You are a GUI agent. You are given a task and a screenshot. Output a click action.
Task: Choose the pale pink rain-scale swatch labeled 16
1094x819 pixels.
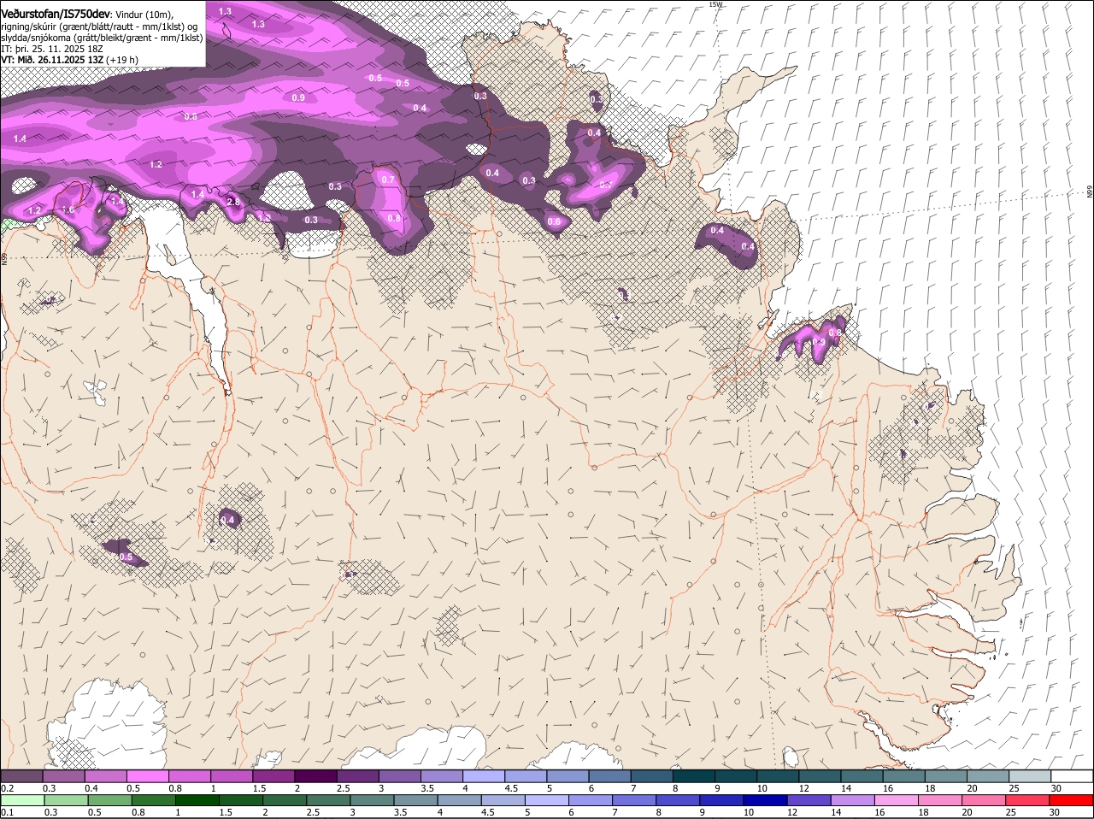[896, 800]
